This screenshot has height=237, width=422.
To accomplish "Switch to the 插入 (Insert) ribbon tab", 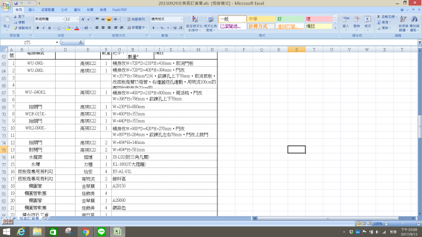I will 32,10.
